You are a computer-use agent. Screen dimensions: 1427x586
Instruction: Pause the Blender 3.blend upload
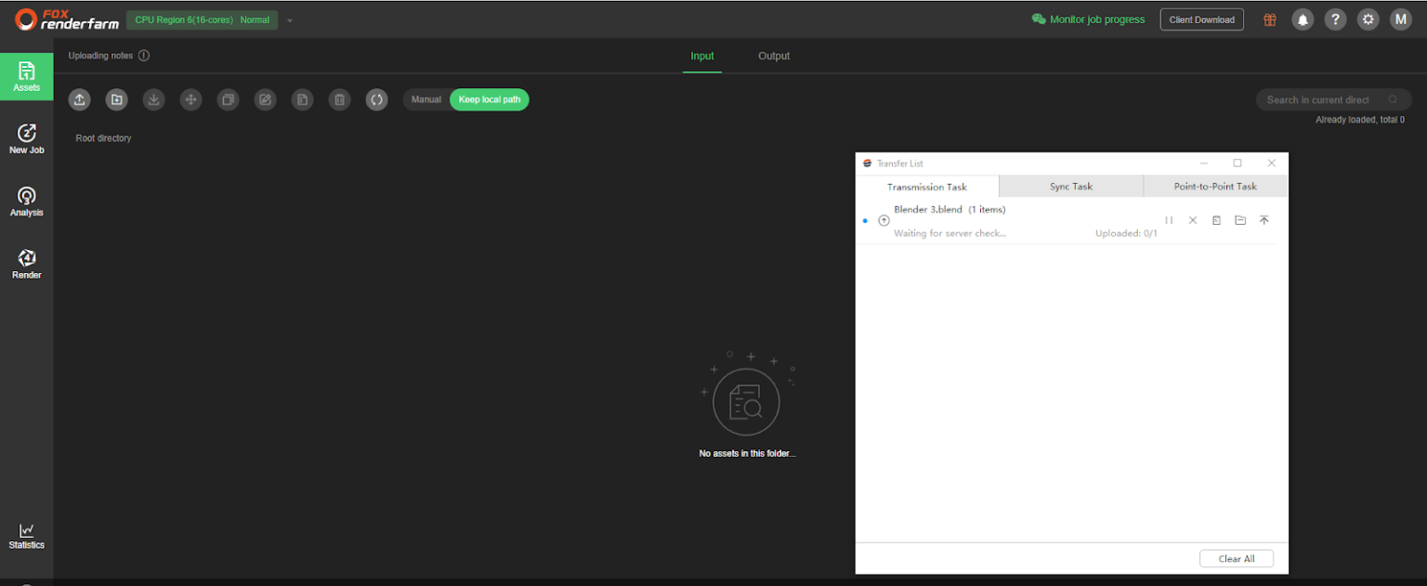click(1169, 220)
